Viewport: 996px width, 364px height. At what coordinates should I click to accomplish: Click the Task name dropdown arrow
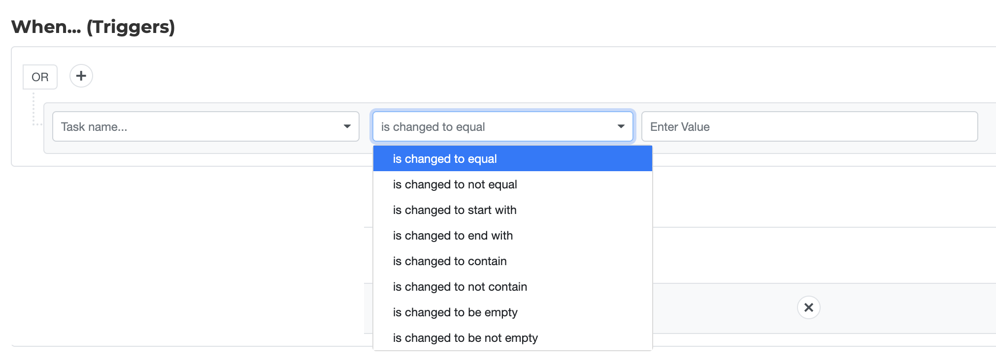click(x=347, y=127)
